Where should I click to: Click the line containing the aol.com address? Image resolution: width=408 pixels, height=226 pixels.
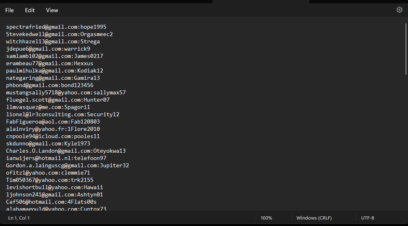coord(53,122)
